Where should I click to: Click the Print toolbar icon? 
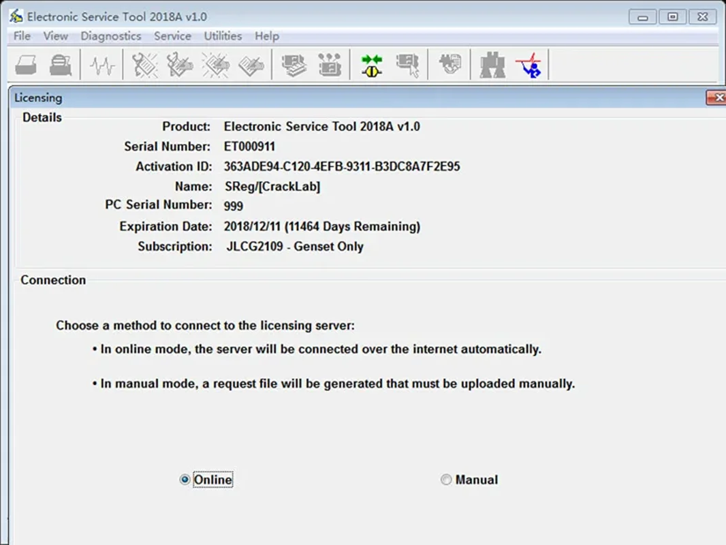26,65
